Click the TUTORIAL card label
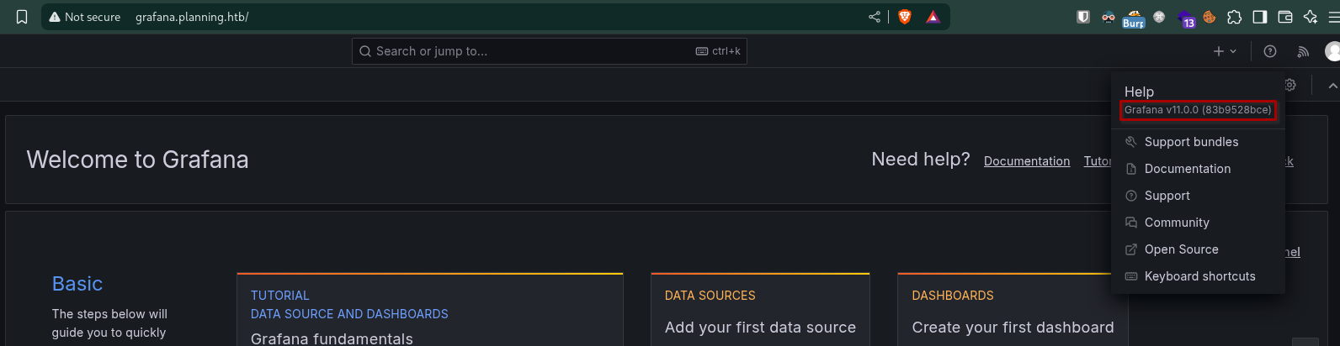The image size is (1340, 346). [x=280, y=296]
